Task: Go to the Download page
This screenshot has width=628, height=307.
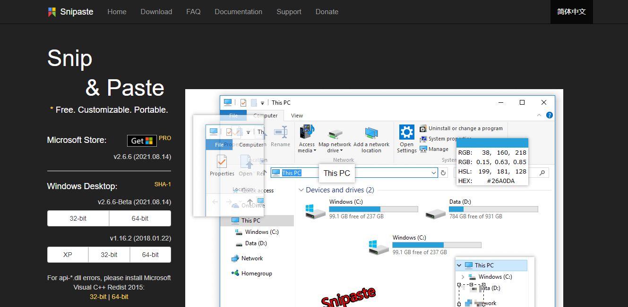Action: 156,12
